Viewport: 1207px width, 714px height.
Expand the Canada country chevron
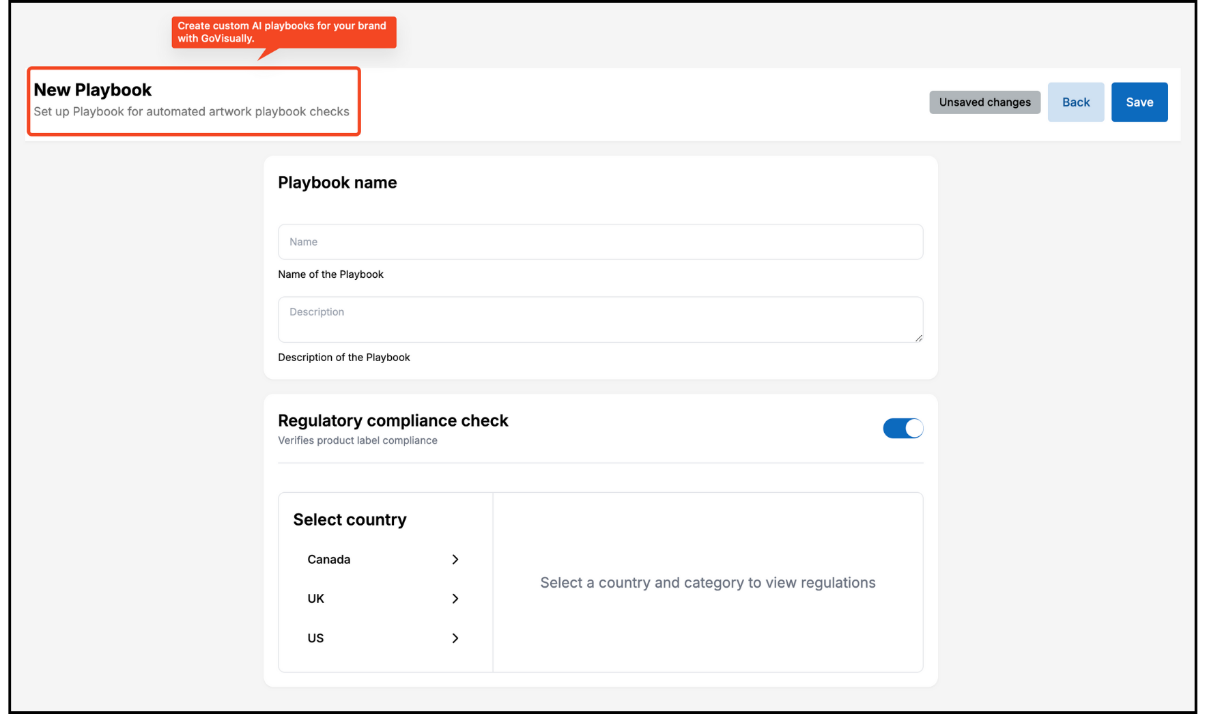455,559
